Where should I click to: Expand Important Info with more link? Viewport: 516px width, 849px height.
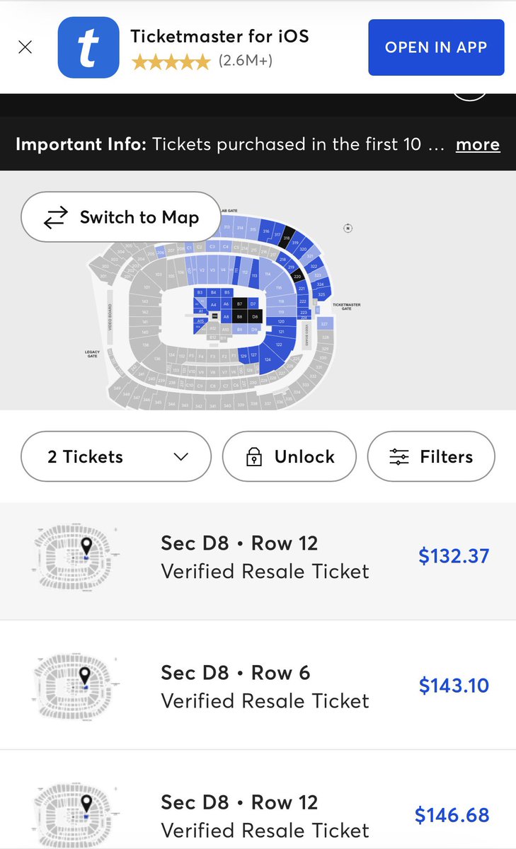pyautogui.click(x=477, y=144)
